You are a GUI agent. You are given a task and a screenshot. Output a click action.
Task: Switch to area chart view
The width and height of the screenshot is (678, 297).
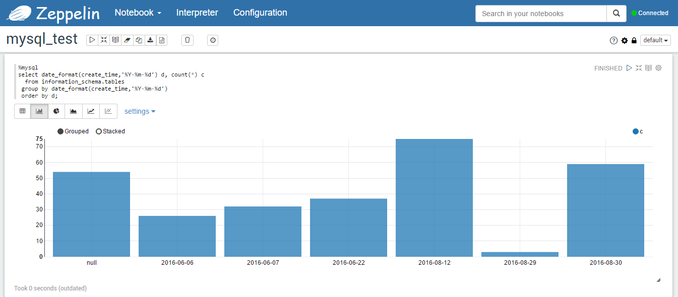coord(74,111)
